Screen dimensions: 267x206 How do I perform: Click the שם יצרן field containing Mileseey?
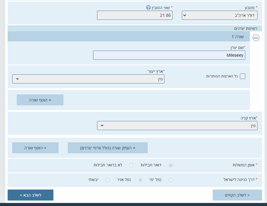169,55
